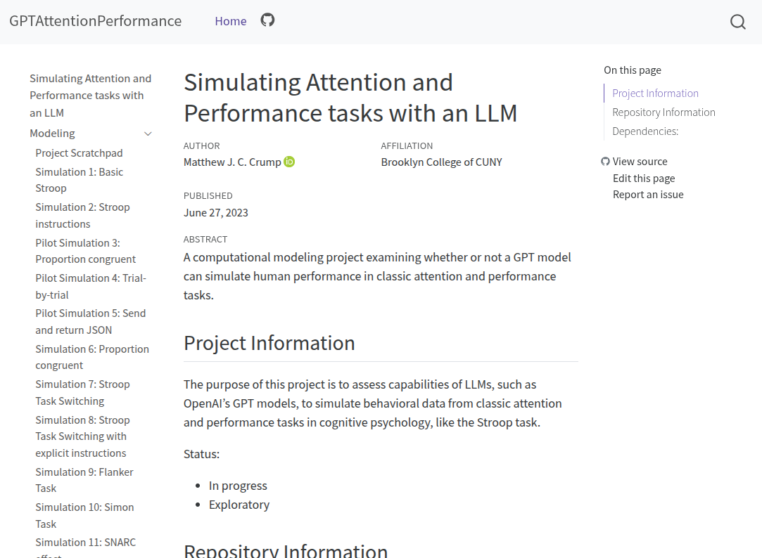Image resolution: width=762 pixels, height=558 pixels.
Task: Select Dependencies in On this page
Action: tap(645, 131)
